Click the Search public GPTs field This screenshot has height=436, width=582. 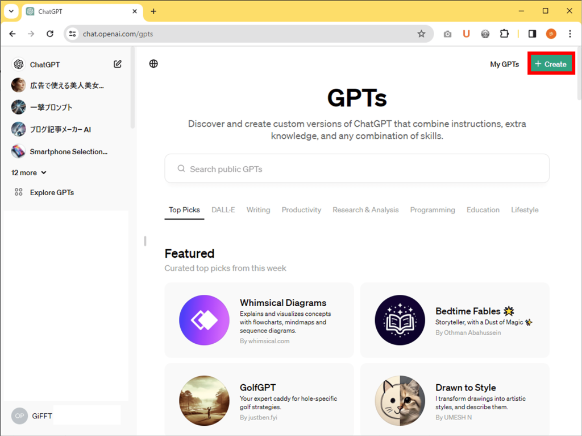(357, 168)
